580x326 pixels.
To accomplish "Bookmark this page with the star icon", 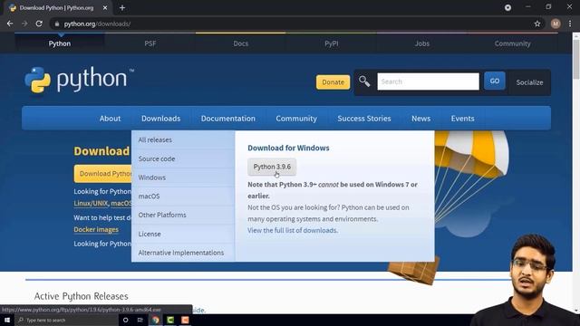I will pos(537,24).
